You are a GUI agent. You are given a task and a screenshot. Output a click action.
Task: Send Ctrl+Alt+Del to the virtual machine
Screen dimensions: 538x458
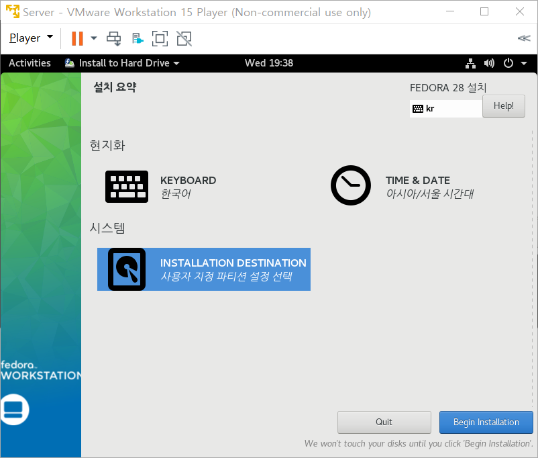coord(114,38)
